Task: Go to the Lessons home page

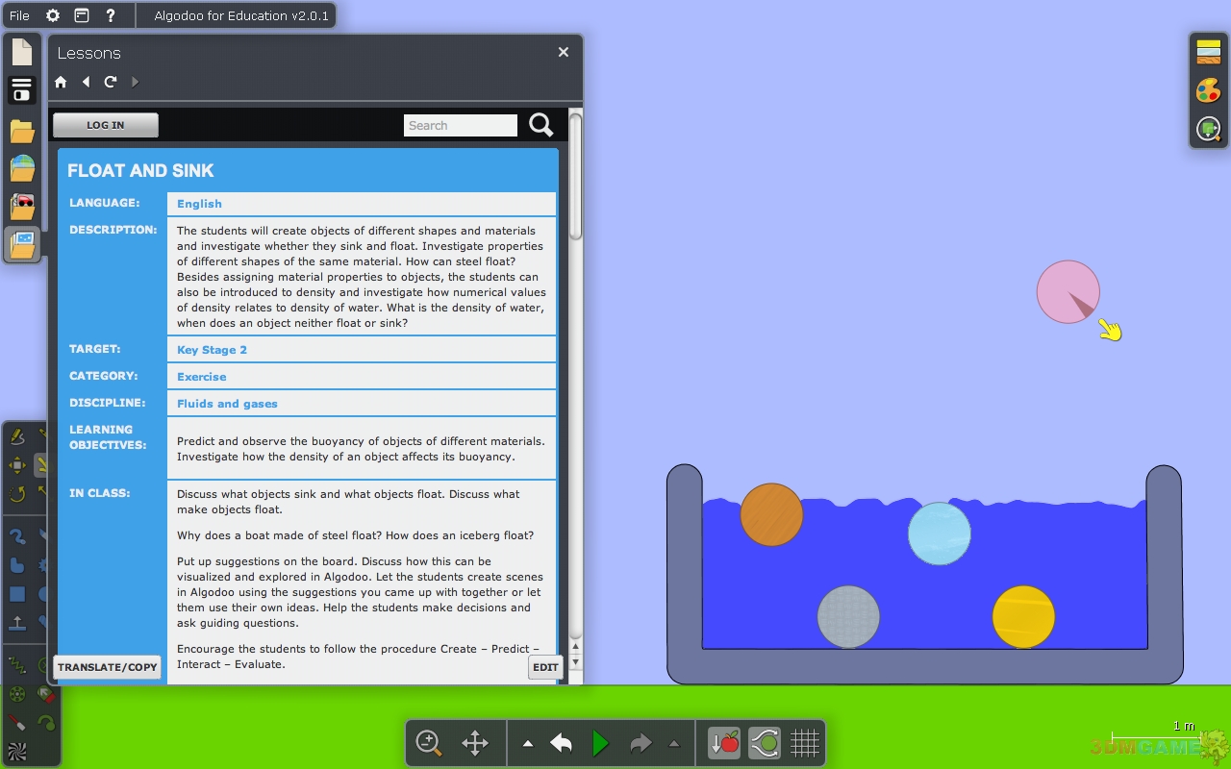Action: pyautogui.click(x=61, y=83)
